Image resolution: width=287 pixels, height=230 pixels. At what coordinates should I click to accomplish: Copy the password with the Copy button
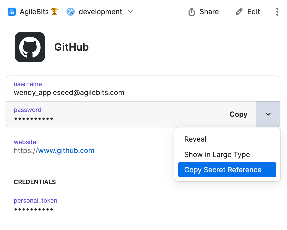coord(238,114)
